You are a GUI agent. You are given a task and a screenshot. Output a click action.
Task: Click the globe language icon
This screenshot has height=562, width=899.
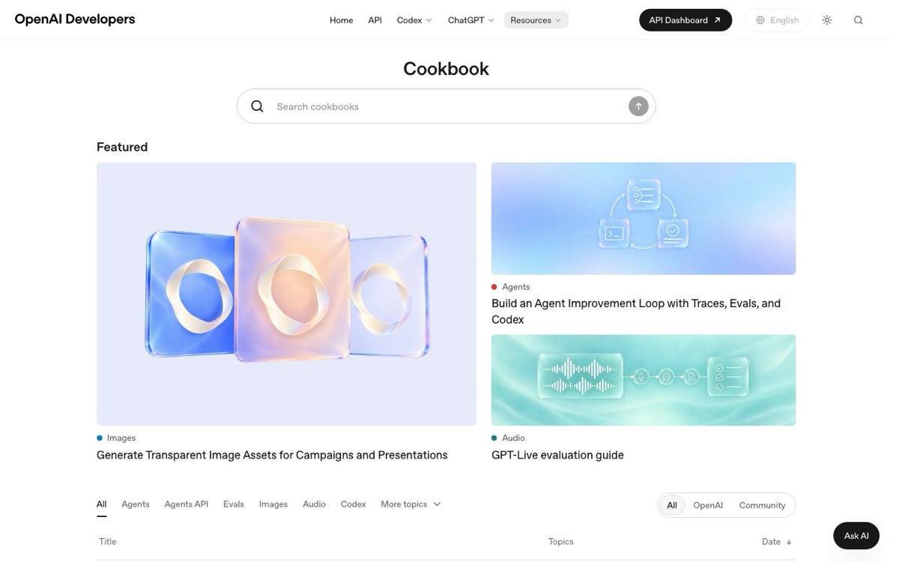[x=760, y=20]
